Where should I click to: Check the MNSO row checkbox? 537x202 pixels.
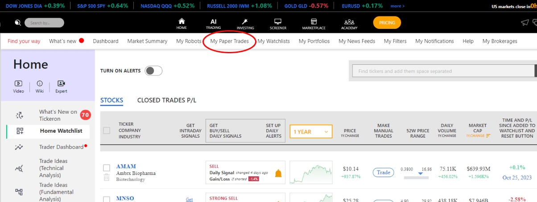coord(107,199)
